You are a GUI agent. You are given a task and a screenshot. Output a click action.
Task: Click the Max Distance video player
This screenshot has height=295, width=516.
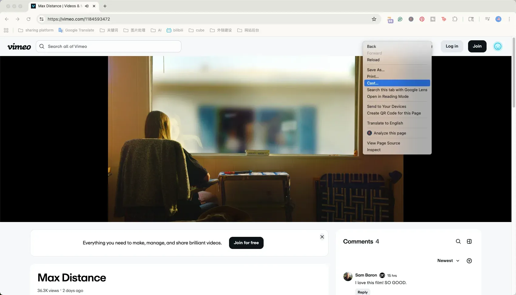pos(256,139)
